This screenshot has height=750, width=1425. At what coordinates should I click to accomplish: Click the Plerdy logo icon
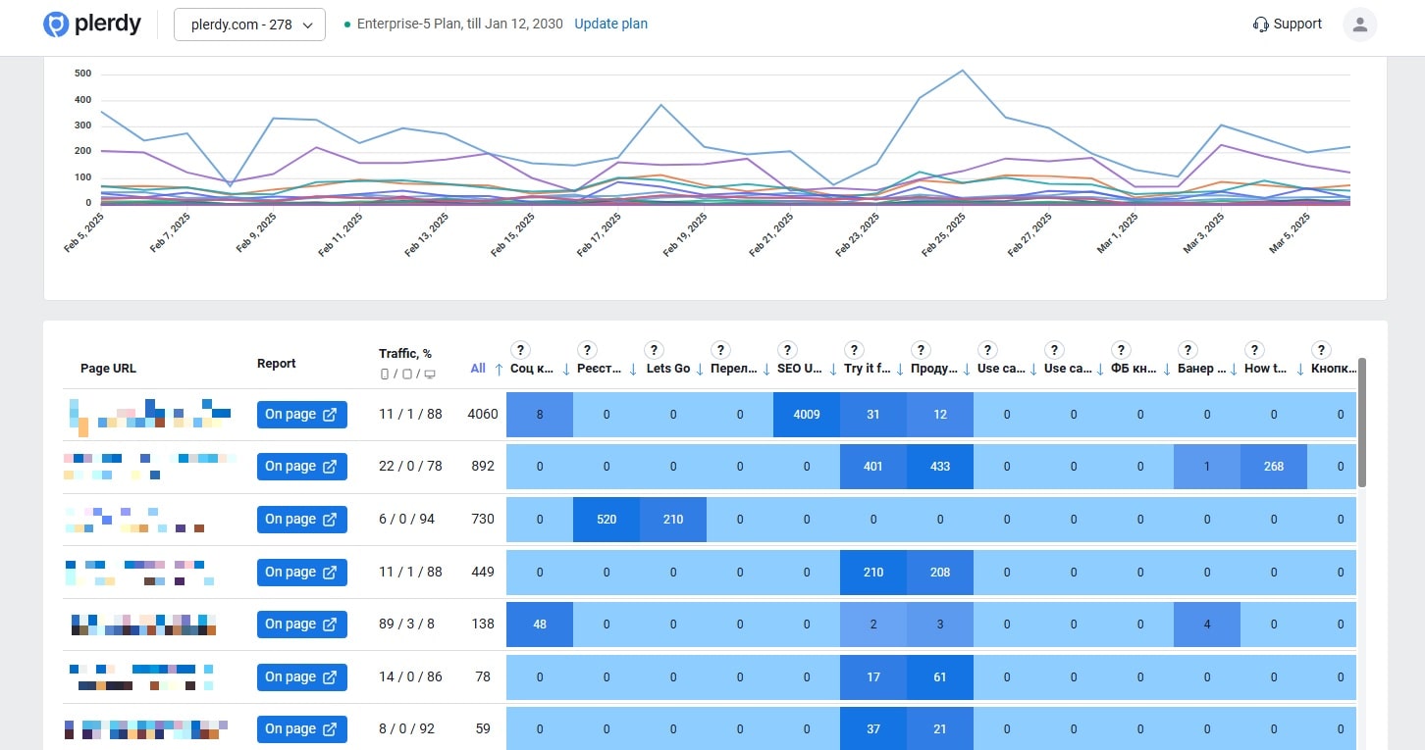coord(57,23)
